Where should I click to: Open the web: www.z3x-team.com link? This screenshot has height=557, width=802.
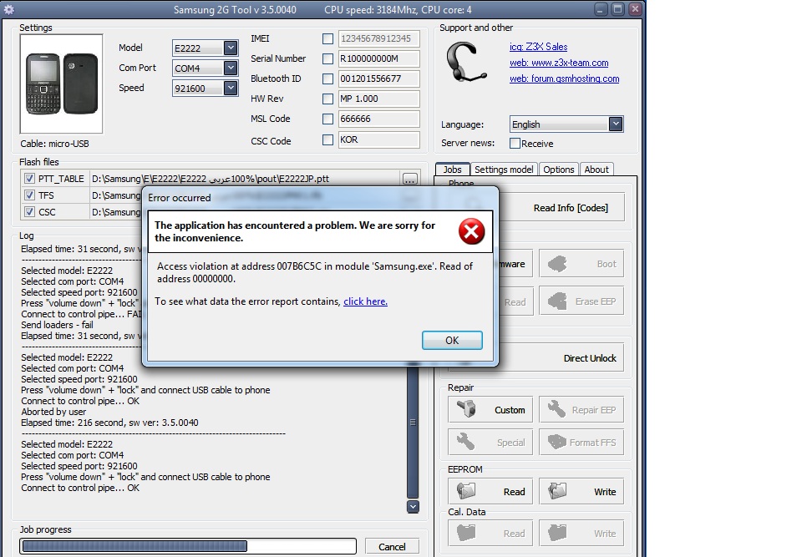[559, 63]
